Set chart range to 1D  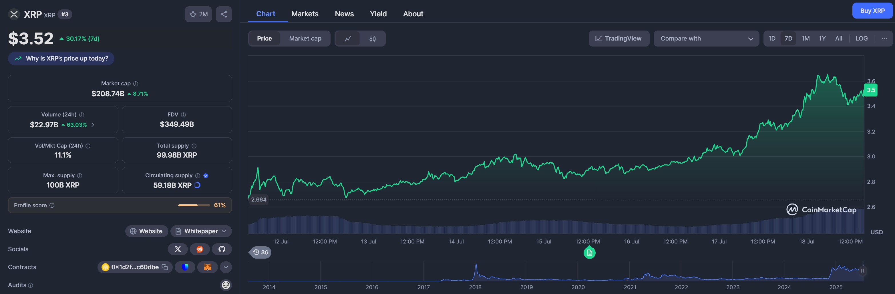click(x=772, y=39)
